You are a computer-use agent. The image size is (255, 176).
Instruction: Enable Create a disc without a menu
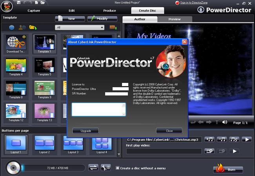(x=117, y=168)
